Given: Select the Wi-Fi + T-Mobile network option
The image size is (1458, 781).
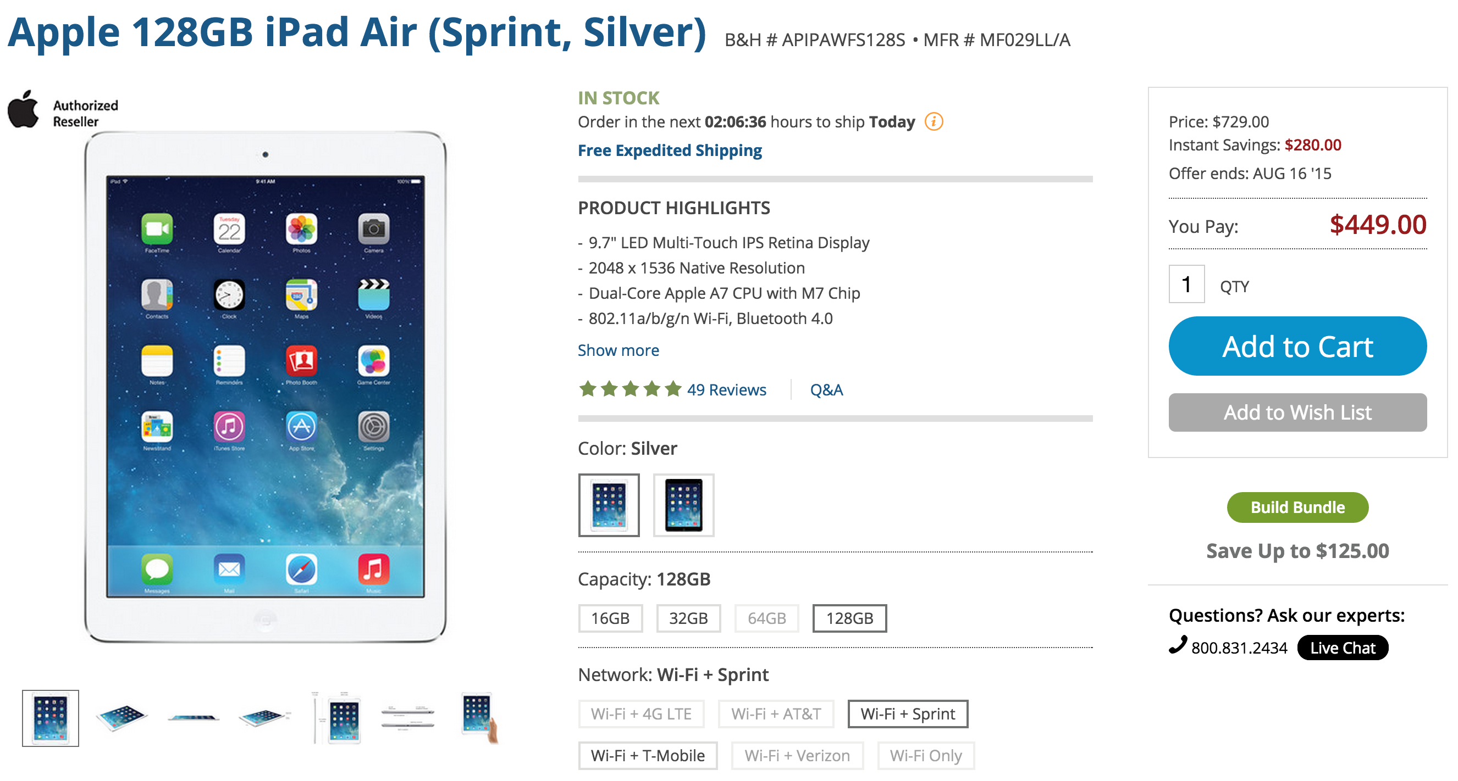Looking at the screenshot, I should coord(648,755).
